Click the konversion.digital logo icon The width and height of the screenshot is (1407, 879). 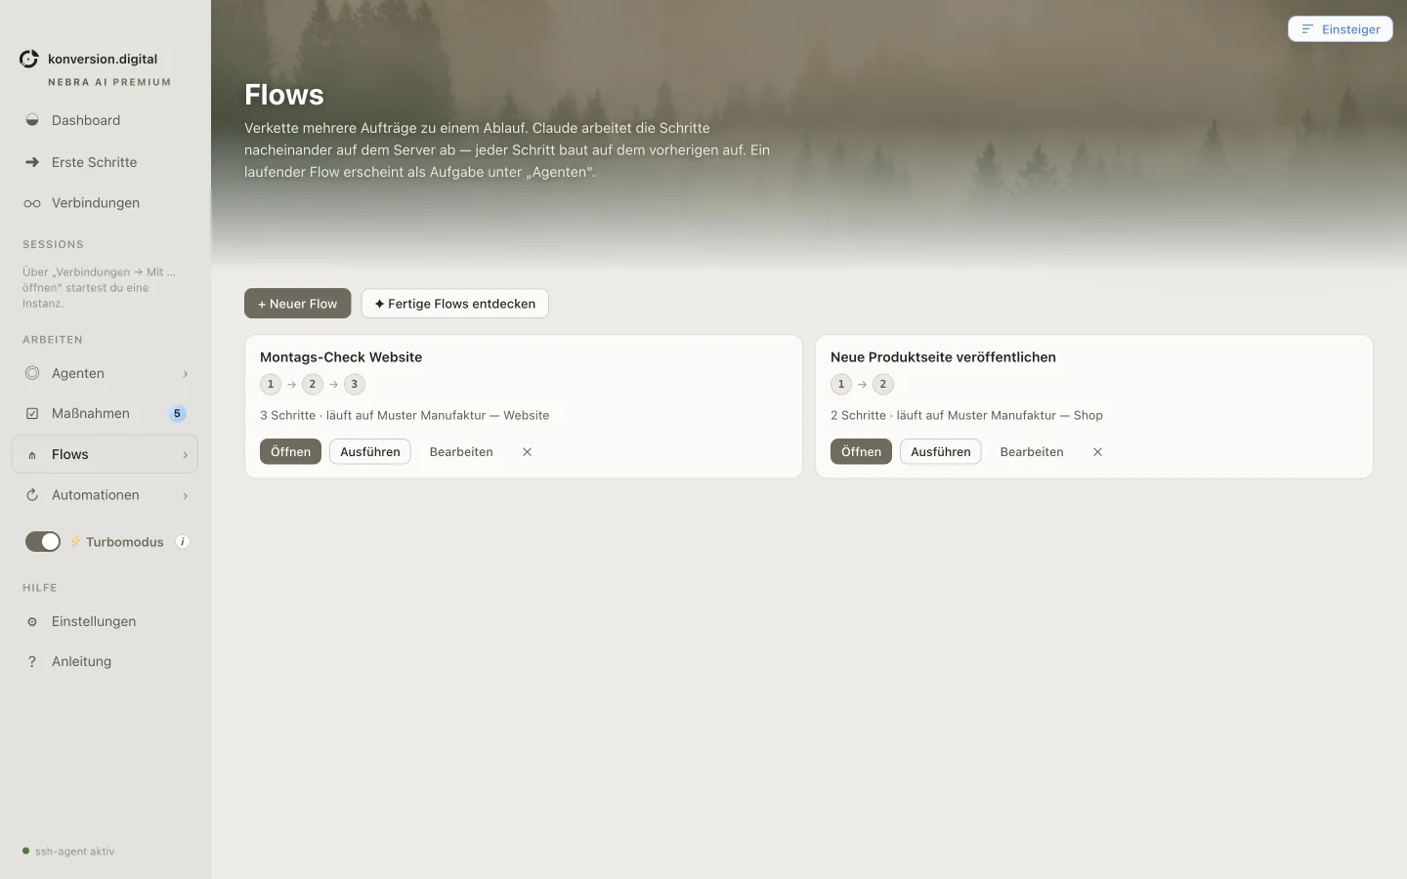[x=29, y=59]
